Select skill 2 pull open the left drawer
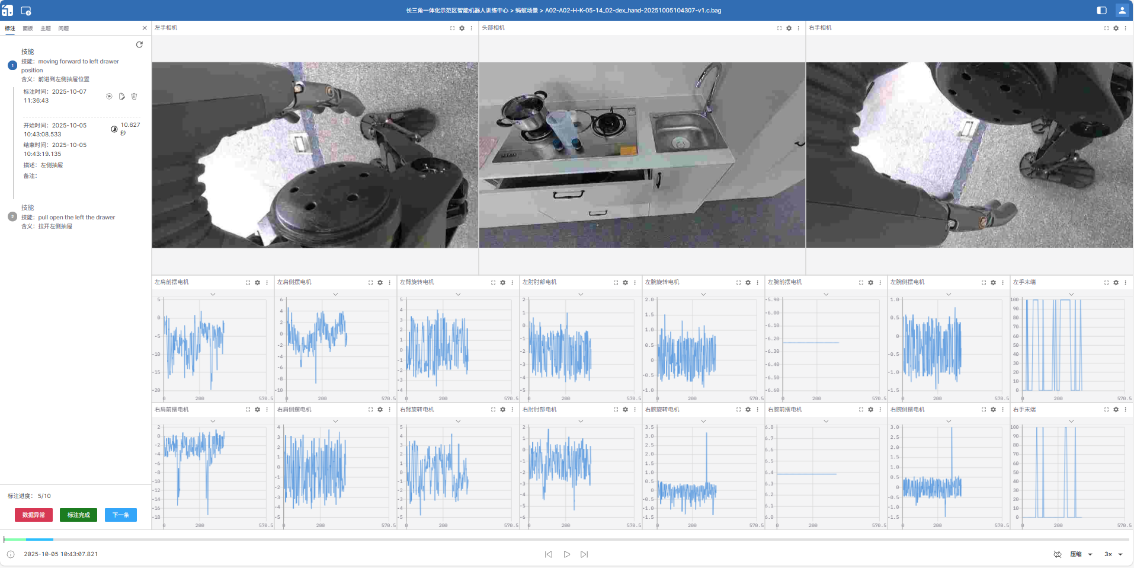This screenshot has height=568, width=1134. pos(76,218)
